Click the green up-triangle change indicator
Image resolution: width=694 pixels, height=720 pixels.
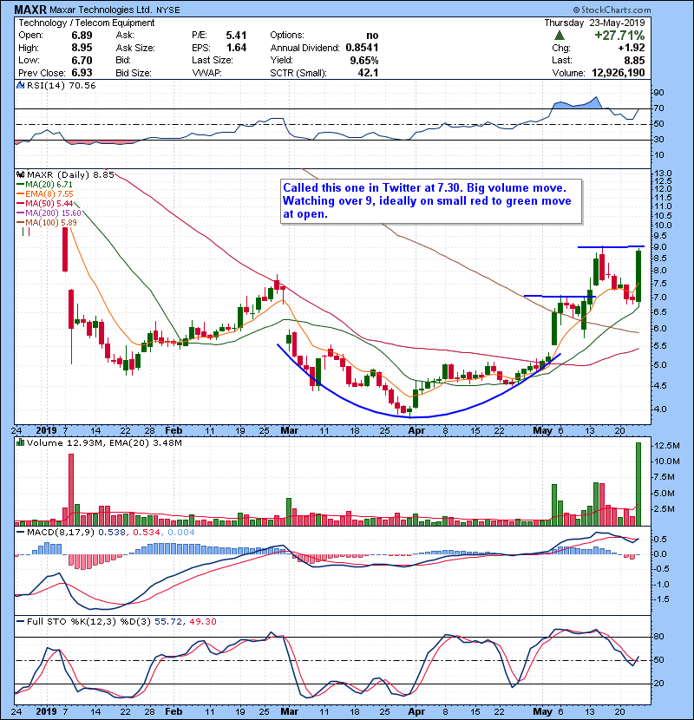click(559, 36)
